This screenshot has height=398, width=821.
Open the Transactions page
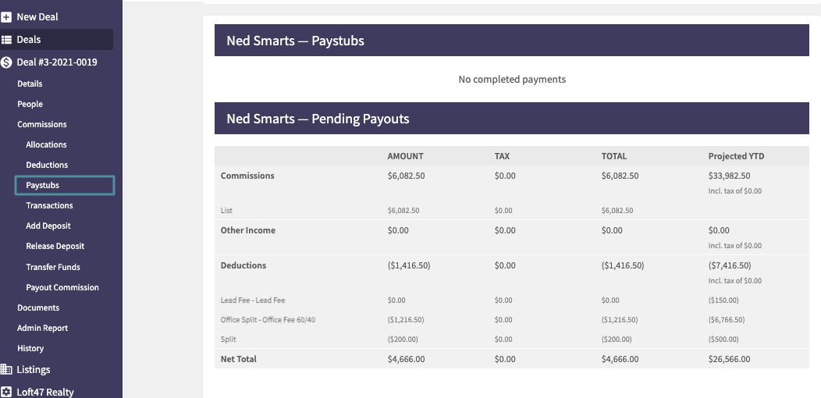[49, 205]
